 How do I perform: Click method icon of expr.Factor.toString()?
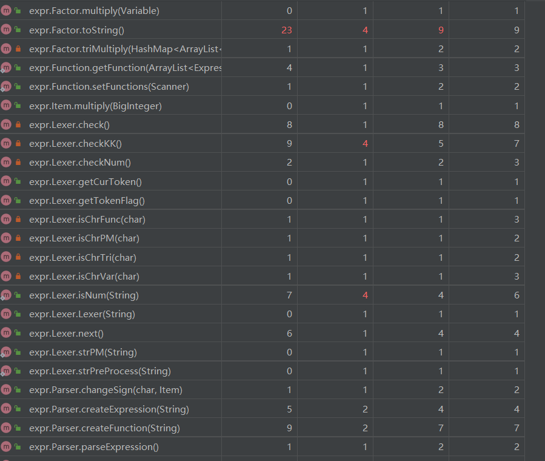pyautogui.click(x=6, y=30)
